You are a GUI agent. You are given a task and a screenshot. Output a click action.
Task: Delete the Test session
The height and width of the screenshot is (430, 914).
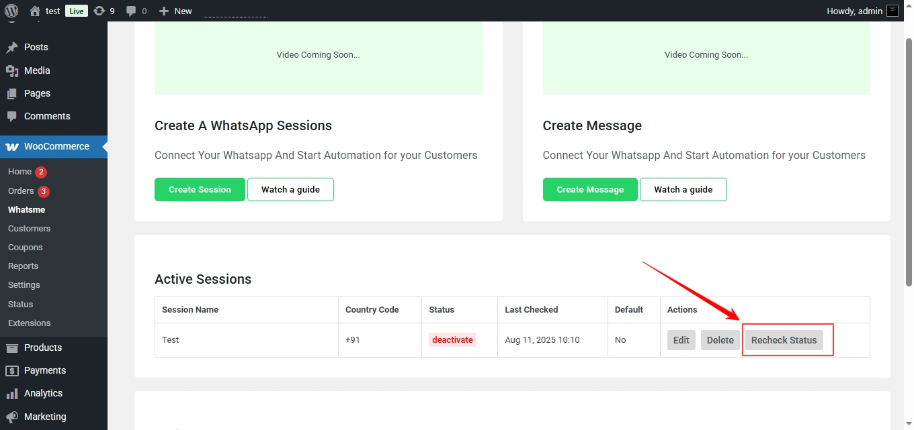point(720,339)
